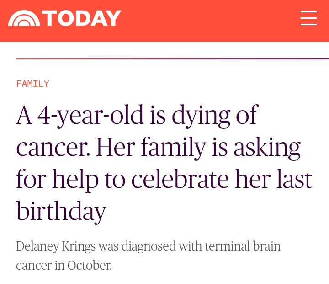Click the phrase 'terminal brain' in the subheading
This screenshot has height=284, width=329.
(x=243, y=246)
